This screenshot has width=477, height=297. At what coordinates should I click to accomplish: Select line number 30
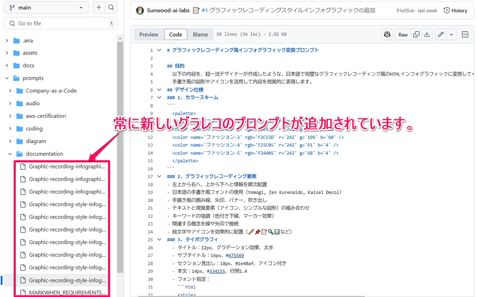coord(150,279)
